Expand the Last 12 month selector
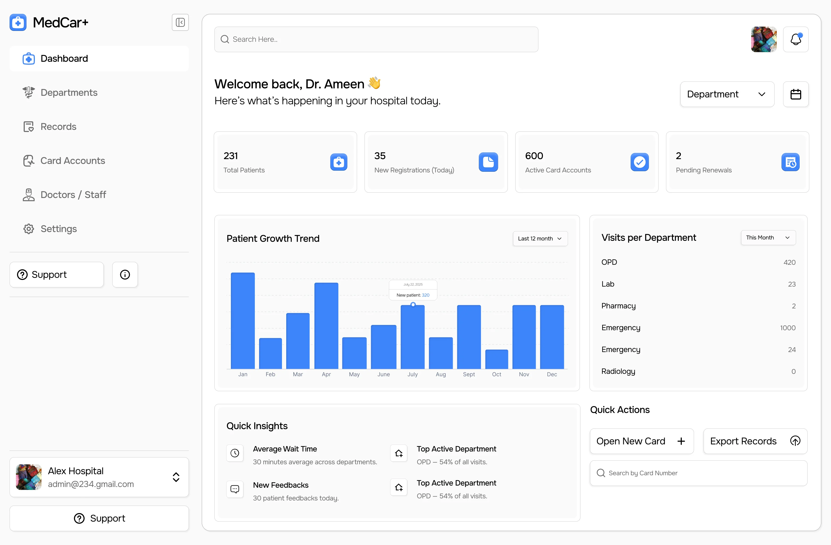The height and width of the screenshot is (545, 831). point(540,239)
